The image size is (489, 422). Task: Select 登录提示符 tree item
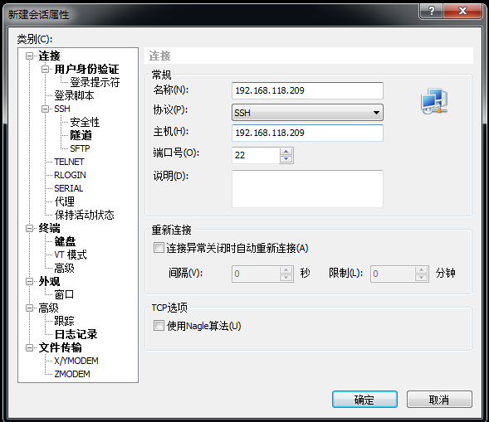[95, 82]
